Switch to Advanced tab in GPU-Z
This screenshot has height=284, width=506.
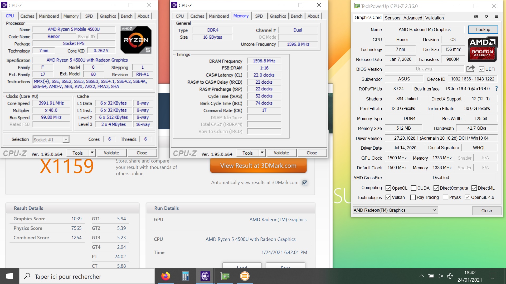(413, 18)
